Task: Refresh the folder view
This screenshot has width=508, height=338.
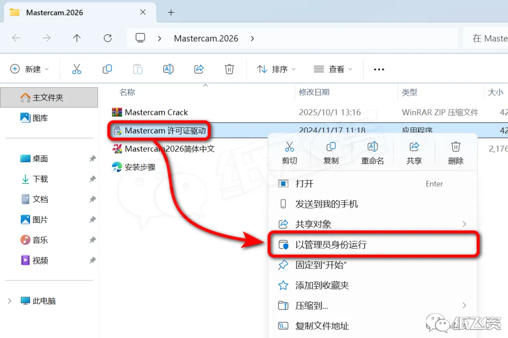Action: coord(108,38)
